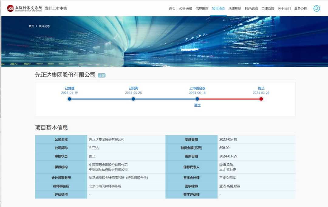Open the 首页 navigation menu item
The image size is (328, 207).
[x=172, y=8]
